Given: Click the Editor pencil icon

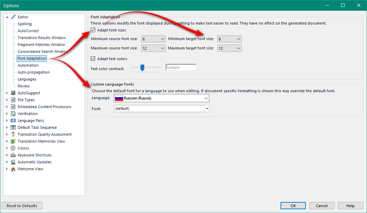Looking at the screenshot, I should click(13, 17).
